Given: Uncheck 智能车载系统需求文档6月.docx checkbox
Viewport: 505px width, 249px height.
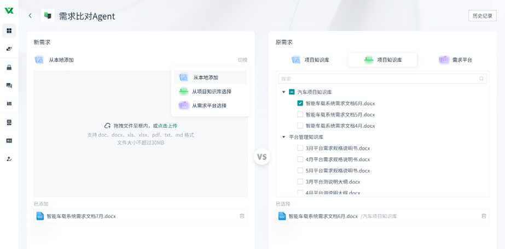Looking at the screenshot, I should (x=300, y=103).
